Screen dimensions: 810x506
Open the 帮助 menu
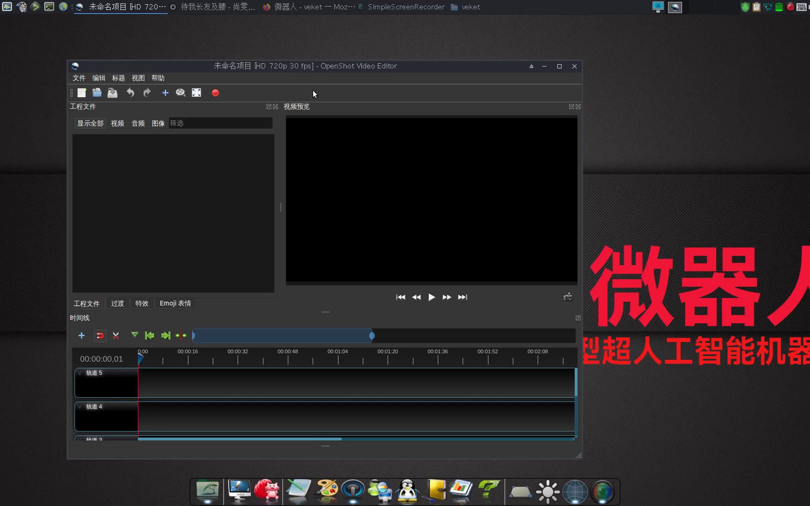tap(157, 78)
